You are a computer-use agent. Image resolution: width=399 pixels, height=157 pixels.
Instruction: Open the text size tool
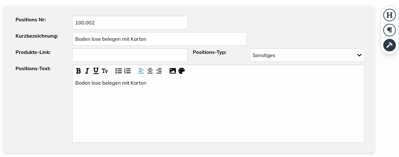pos(105,71)
